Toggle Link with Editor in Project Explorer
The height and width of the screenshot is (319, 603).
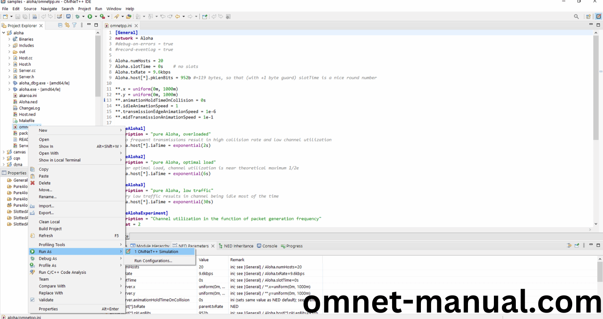pos(67,25)
